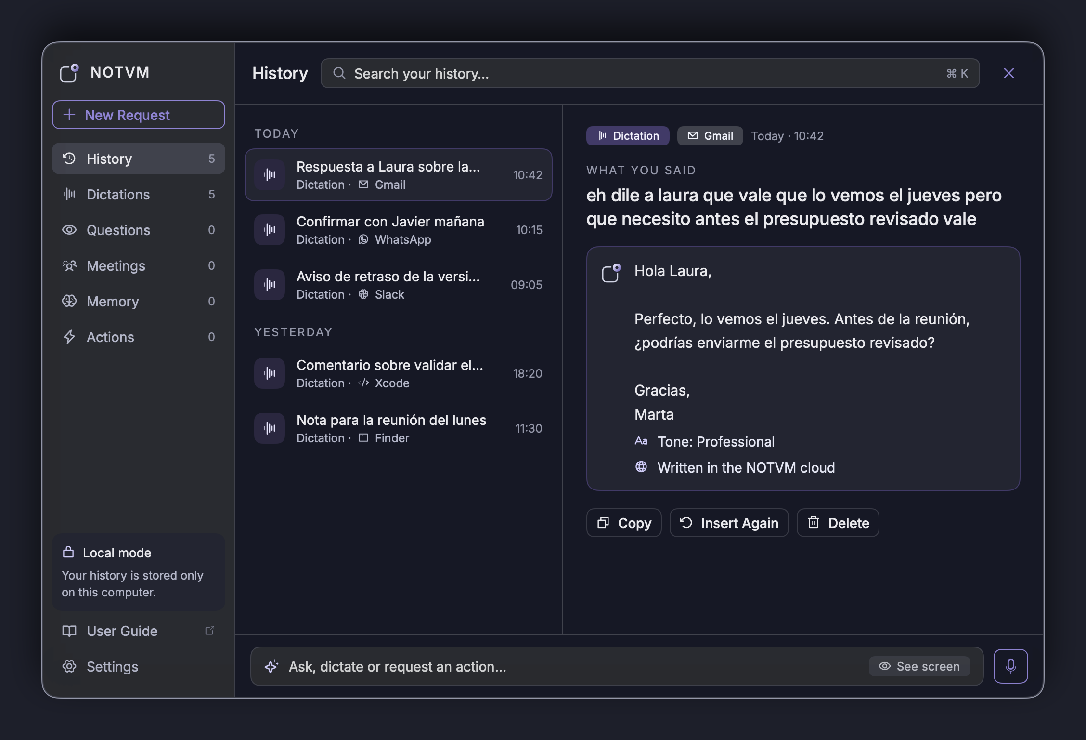1086x740 pixels.
Task: Click the NOTVM logo icon in the sidebar
Action: tap(69, 73)
